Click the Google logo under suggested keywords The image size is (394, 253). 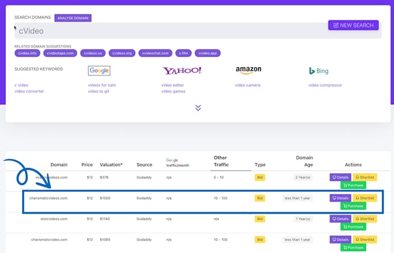click(x=99, y=71)
